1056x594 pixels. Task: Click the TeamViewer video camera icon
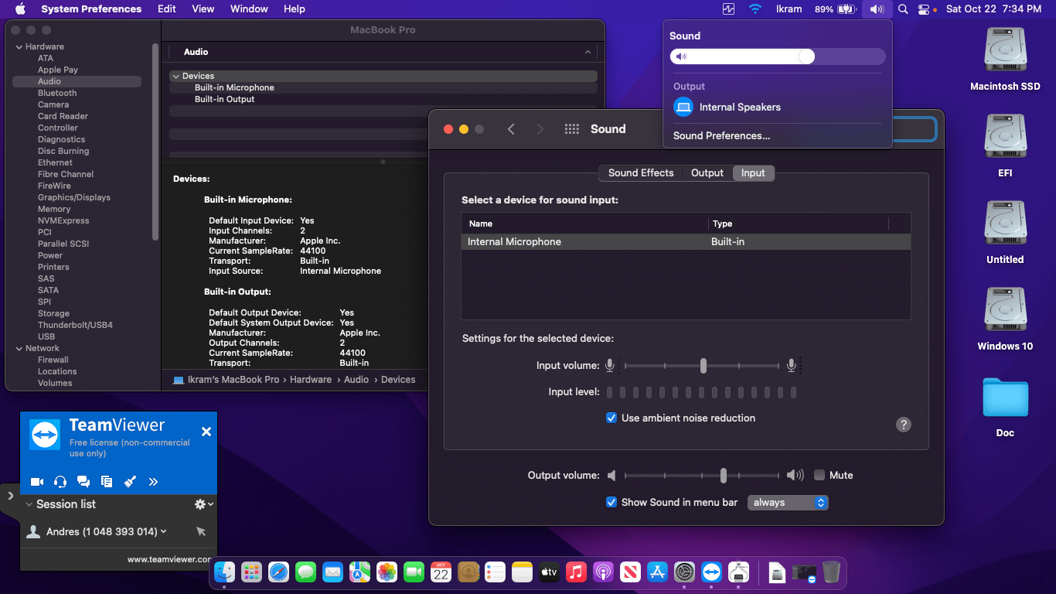37,482
